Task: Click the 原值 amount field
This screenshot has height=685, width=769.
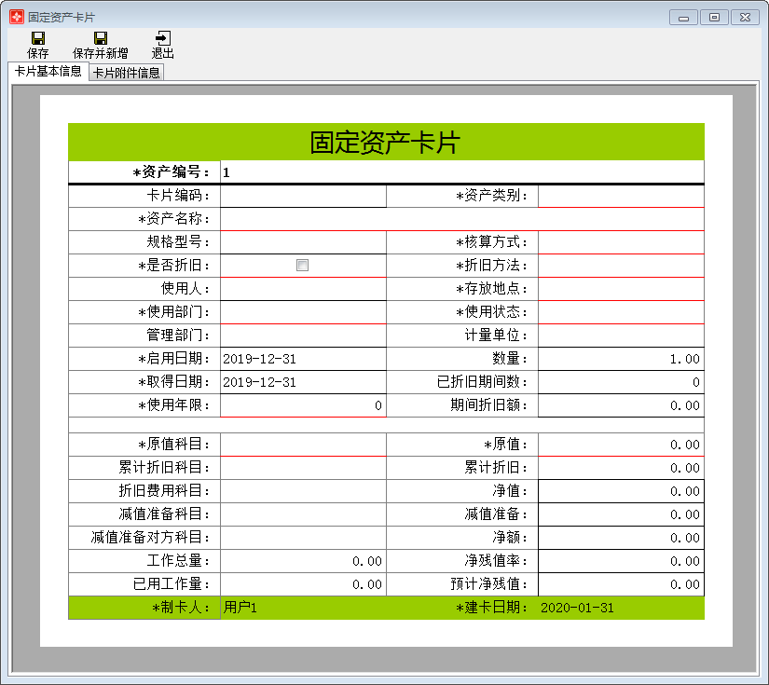Action: pyautogui.click(x=620, y=445)
